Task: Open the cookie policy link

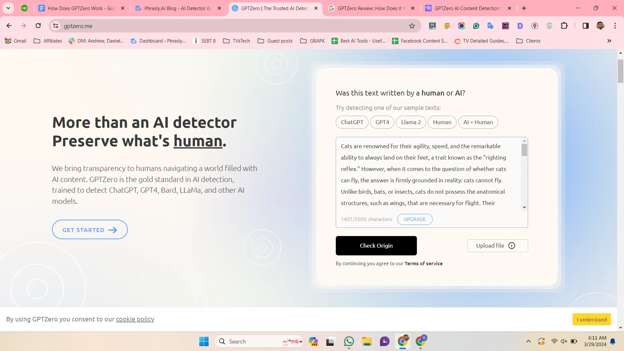Action: (x=135, y=319)
